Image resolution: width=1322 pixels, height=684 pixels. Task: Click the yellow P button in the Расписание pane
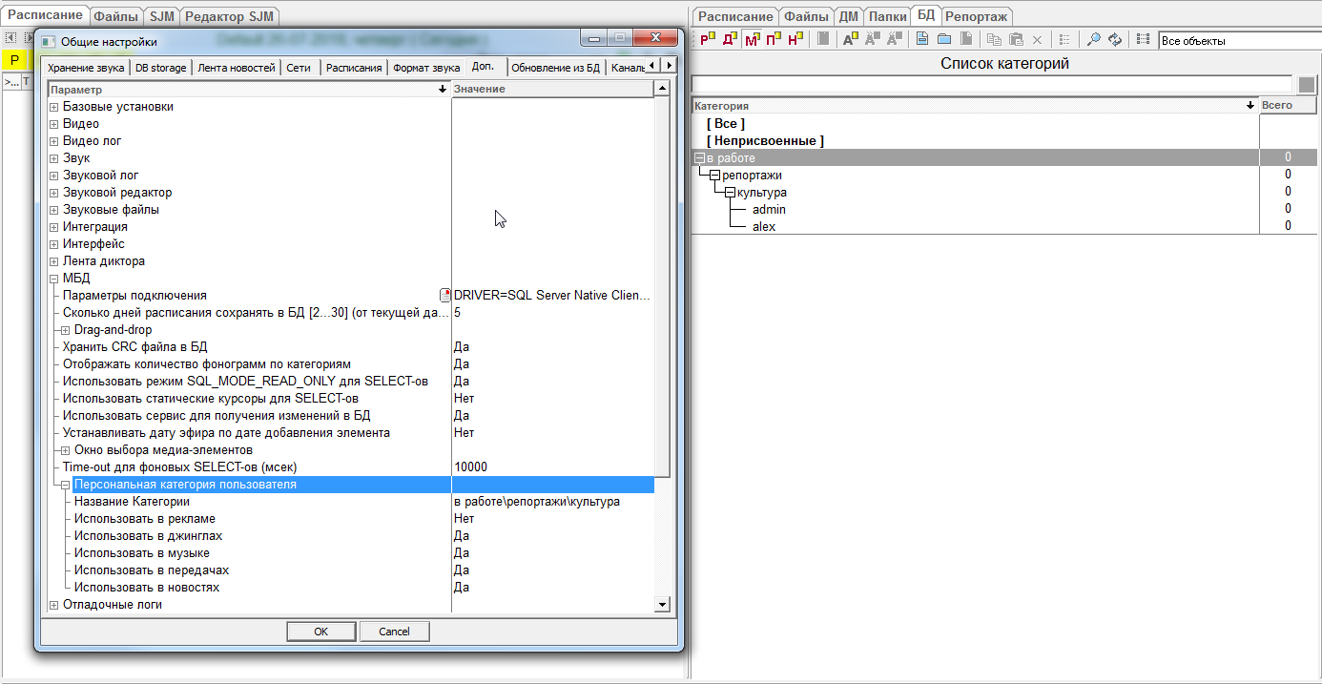pyautogui.click(x=14, y=59)
